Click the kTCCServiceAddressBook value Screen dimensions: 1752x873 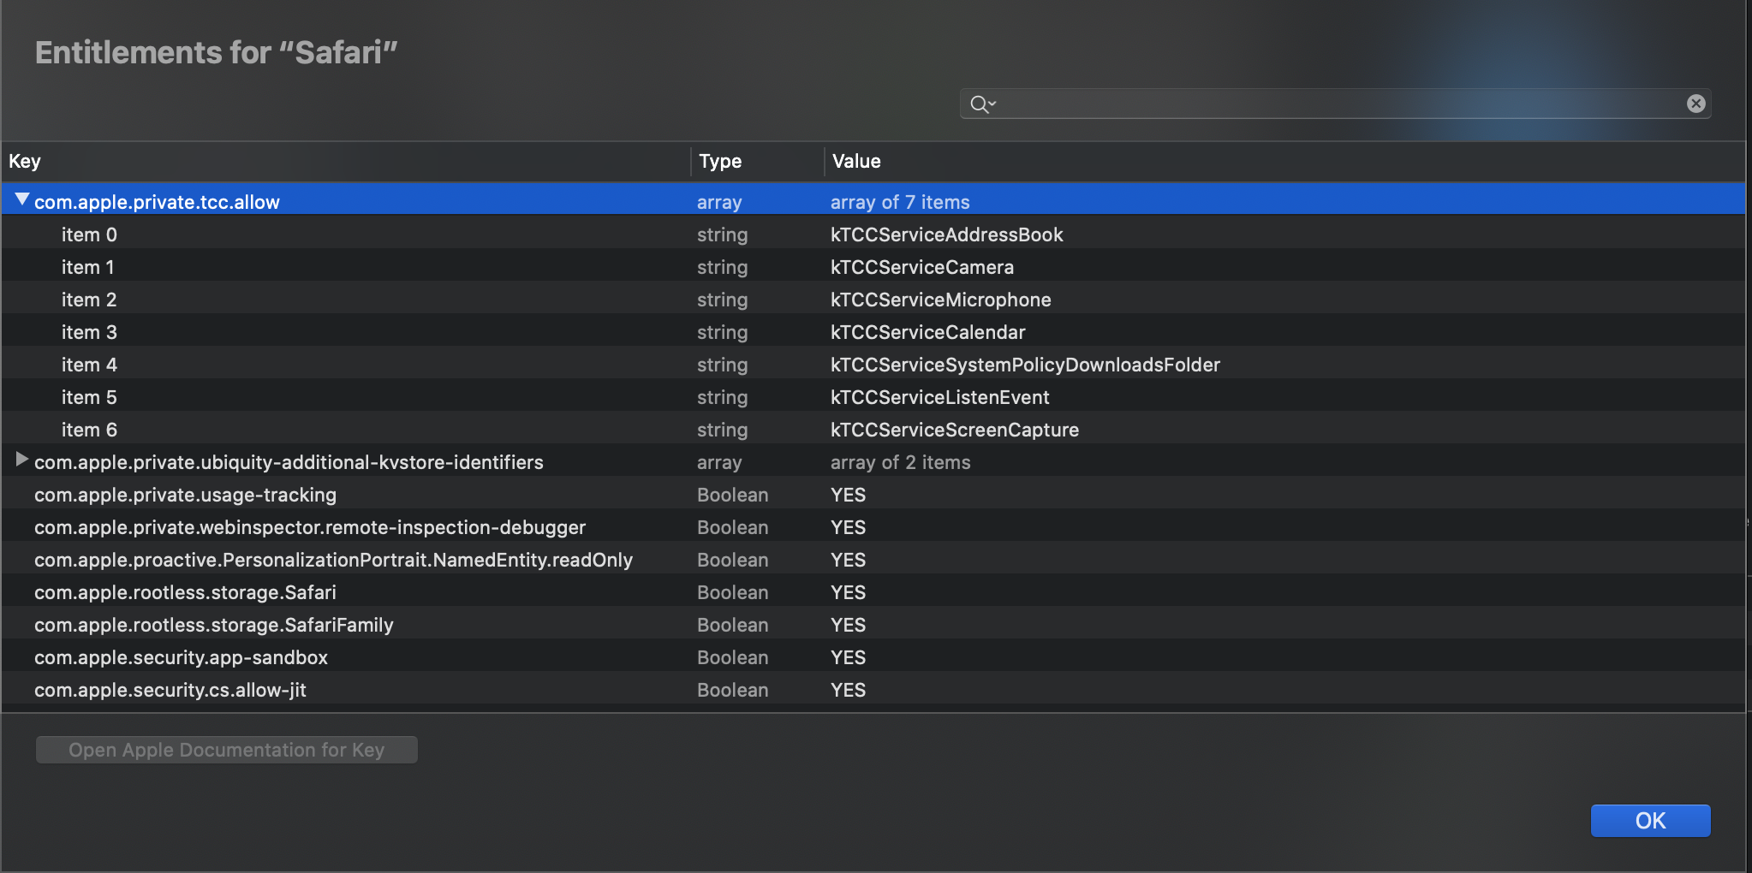coord(946,235)
